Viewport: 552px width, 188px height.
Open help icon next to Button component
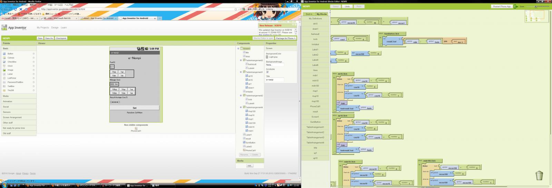point(33,54)
